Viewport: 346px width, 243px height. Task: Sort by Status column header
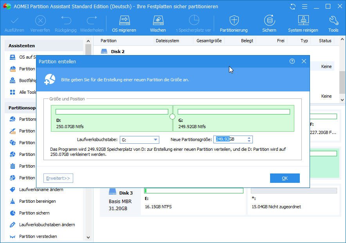(x=325, y=41)
